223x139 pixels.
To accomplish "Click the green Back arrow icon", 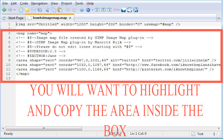I will 4,10.
